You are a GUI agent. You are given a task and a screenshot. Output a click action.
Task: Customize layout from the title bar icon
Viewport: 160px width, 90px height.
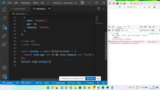(x=82, y=3)
